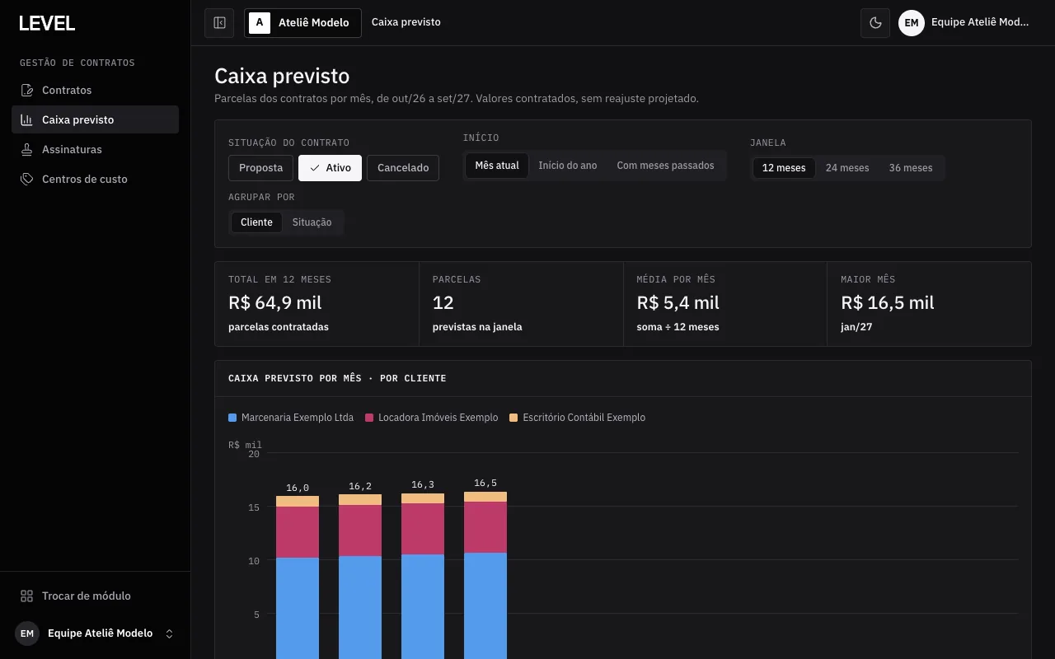This screenshot has height=659, width=1055.
Task: Navigate to Centros de custo
Action: tap(95, 179)
